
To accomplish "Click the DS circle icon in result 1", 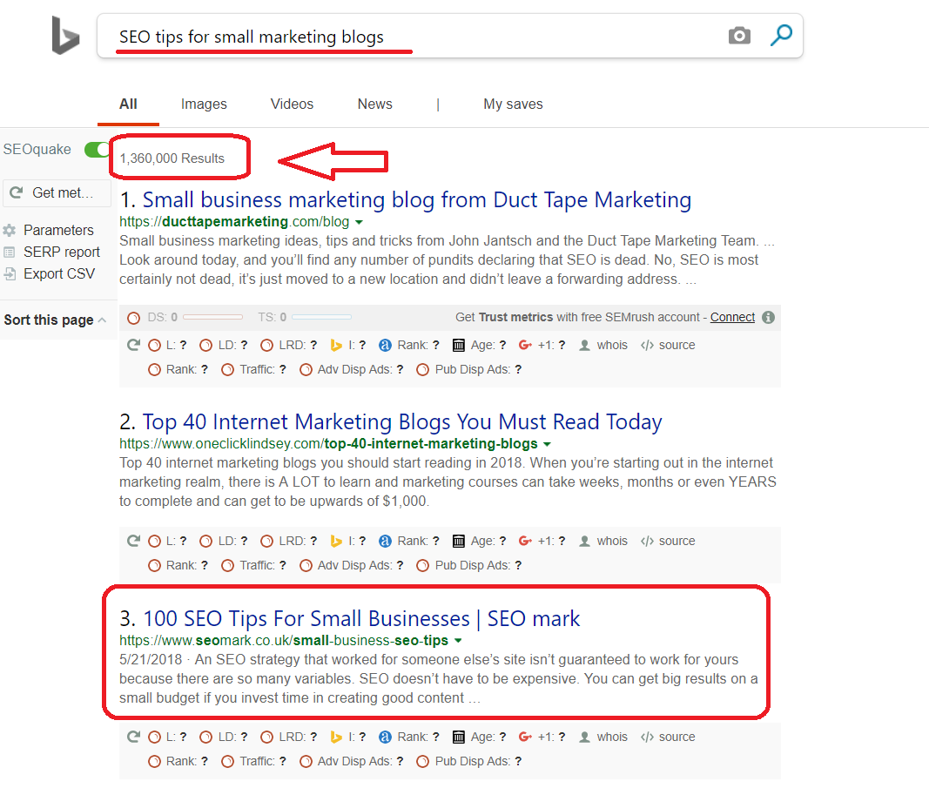I will tap(134, 318).
